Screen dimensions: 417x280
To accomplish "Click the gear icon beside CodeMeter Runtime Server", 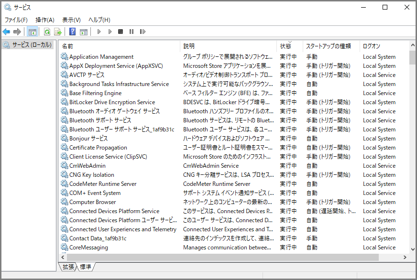I will point(65,183).
